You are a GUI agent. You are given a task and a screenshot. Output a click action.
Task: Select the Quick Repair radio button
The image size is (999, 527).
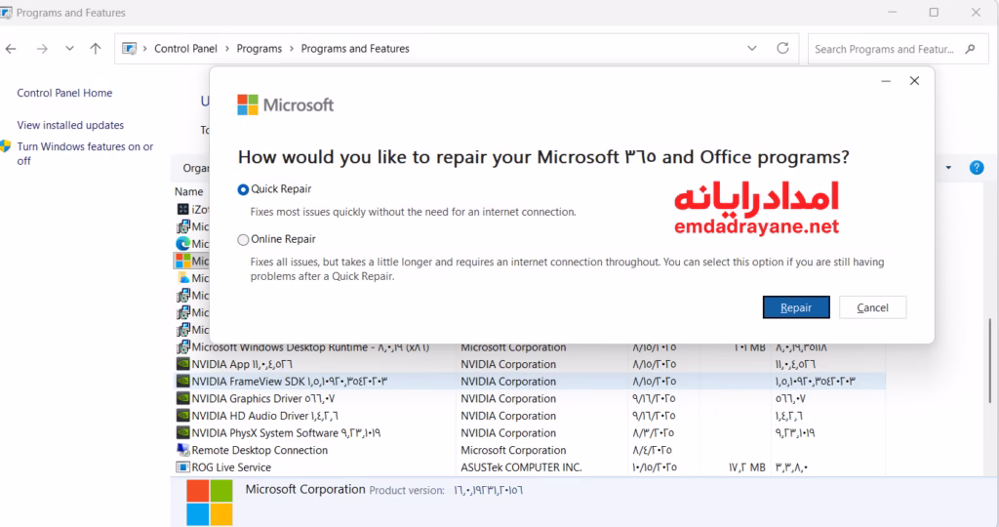tap(243, 189)
